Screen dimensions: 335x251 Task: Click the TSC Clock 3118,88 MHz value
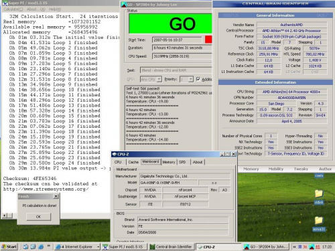269,48
